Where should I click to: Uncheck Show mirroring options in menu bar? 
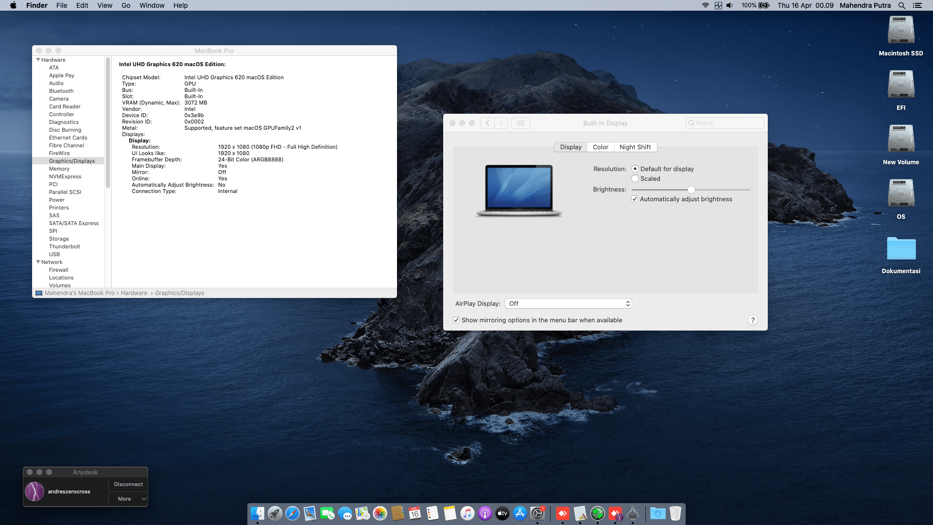coord(456,320)
